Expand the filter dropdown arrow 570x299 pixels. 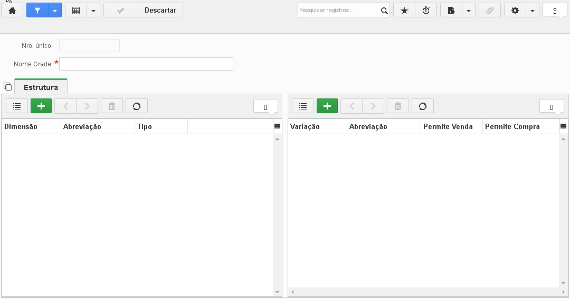[54, 11]
